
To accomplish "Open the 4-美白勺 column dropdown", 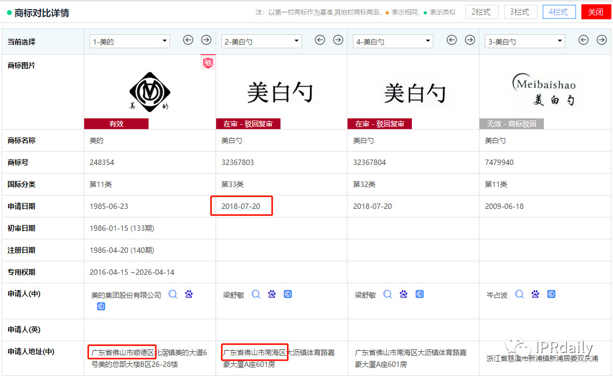I will point(393,41).
